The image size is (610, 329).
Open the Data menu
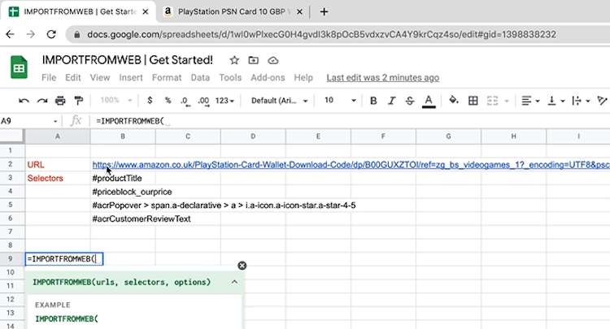coord(200,78)
